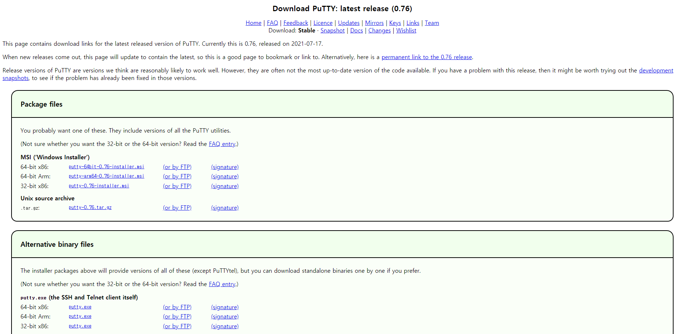Click the 'Unix source archive' subheading
Viewport: 684px width, 334px height.
coord(48,199)
